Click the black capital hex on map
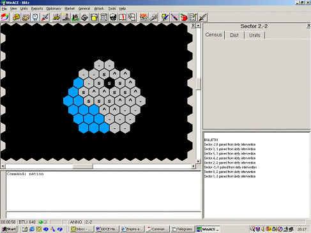This screenshot has width=311, height=233. pos(109,83)
